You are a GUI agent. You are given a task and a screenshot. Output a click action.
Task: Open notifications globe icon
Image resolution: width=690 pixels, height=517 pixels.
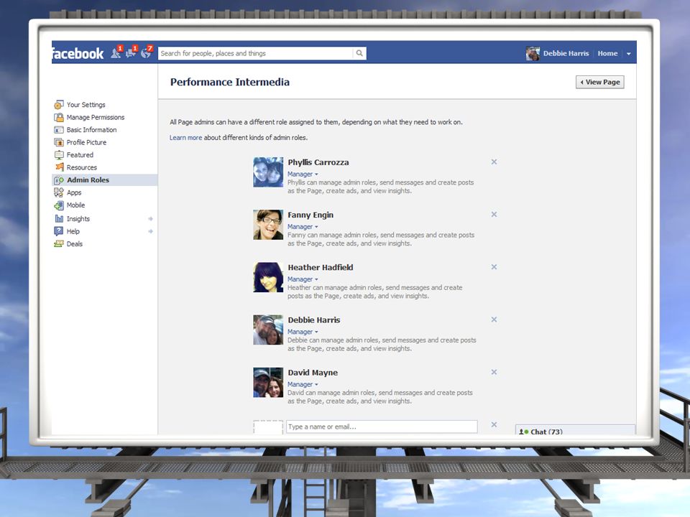(x=146, y=53)
